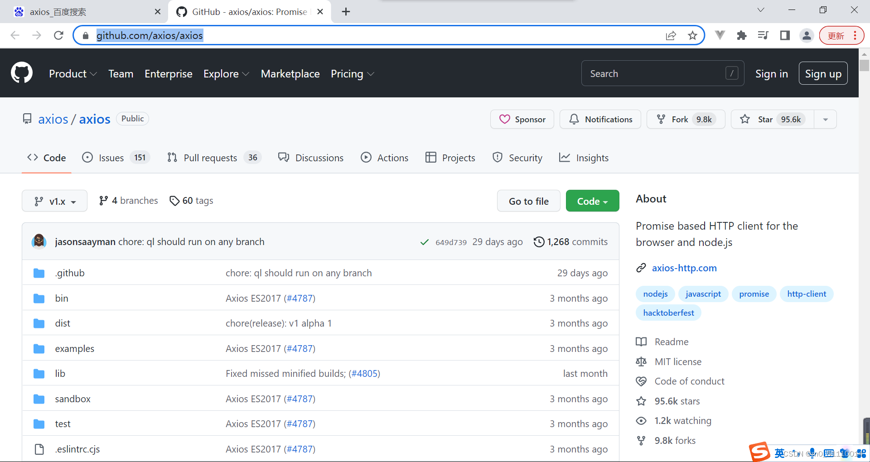The image size is (870, 462).
Task: Click the Marketplace navigation link
Action: click(290, 74)
